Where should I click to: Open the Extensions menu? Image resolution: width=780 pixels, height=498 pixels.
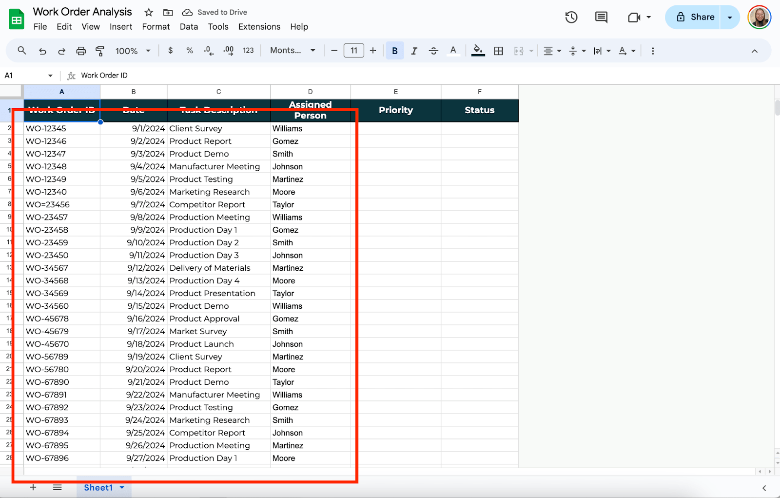pyautogui.click(x=259, y=27)
